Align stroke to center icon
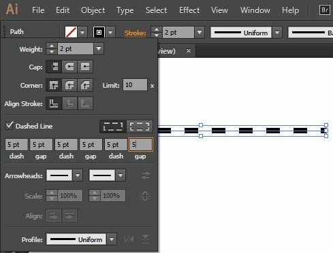 coord(54,103)
